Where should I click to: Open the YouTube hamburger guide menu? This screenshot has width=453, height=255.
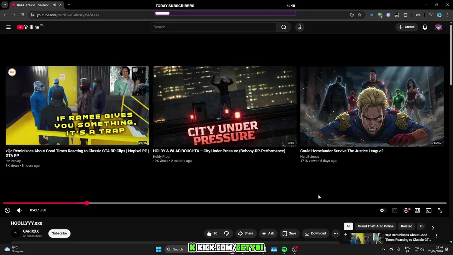8,27
